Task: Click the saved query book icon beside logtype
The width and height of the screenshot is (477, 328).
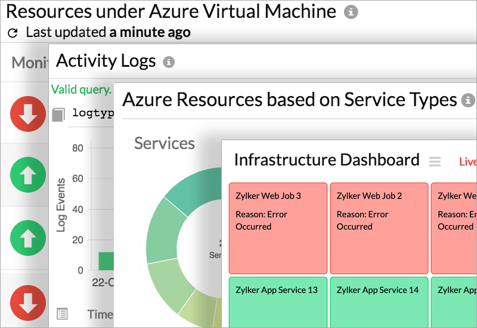Action: coord(58,115)
